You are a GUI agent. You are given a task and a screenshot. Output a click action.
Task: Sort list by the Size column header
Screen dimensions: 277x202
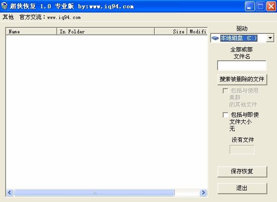(171, 32)
